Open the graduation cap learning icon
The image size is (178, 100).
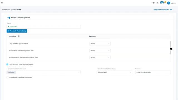(x=154, y=3)
